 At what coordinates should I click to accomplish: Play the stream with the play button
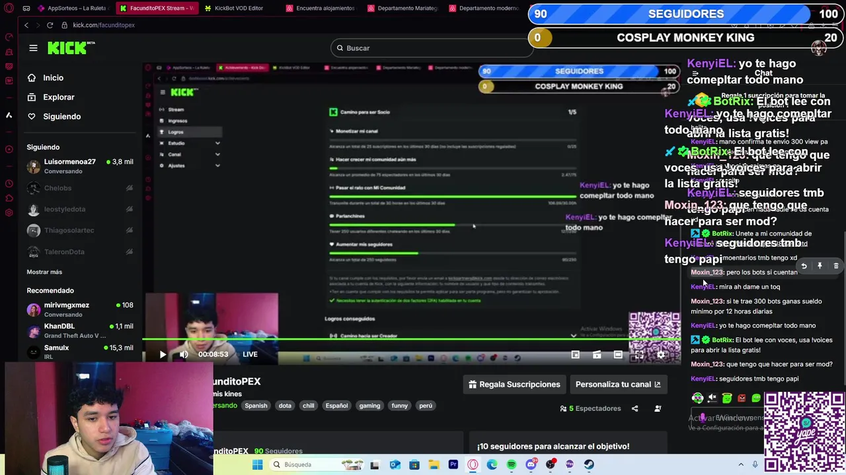163,354
